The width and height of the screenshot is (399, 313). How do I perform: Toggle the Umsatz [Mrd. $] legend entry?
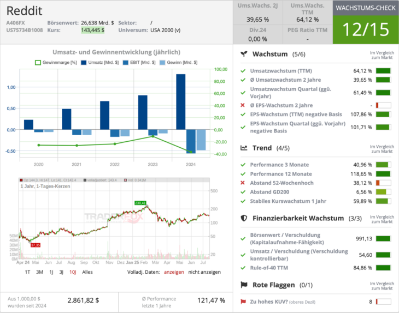pyautogui.click(x=99, y=63)
